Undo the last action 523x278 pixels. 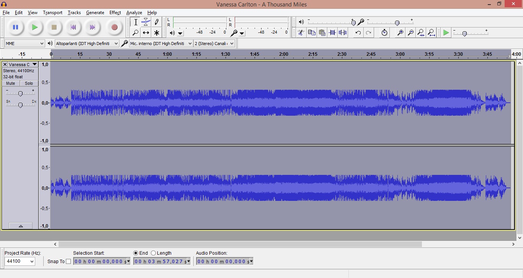tap(358, 33)
